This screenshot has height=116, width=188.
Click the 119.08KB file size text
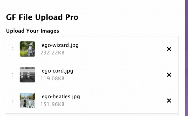pyautogui.click(x=52, y=79)
